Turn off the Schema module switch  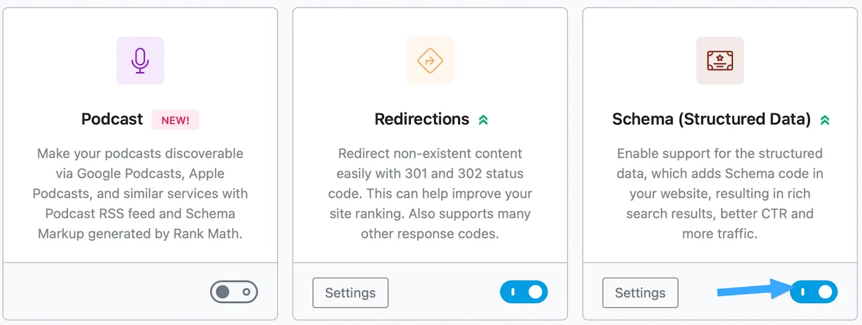click(814, 292)
